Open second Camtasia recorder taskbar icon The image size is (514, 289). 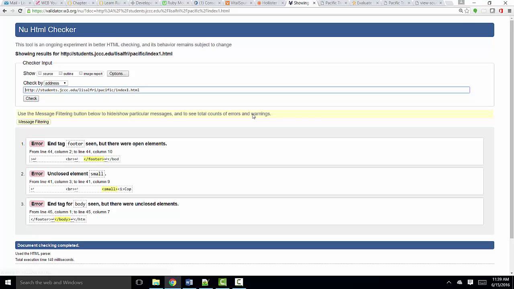239,282
